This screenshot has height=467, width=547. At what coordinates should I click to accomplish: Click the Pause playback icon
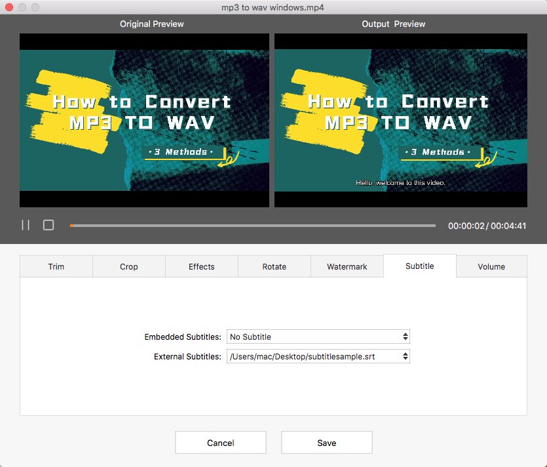tap(25, 224)
